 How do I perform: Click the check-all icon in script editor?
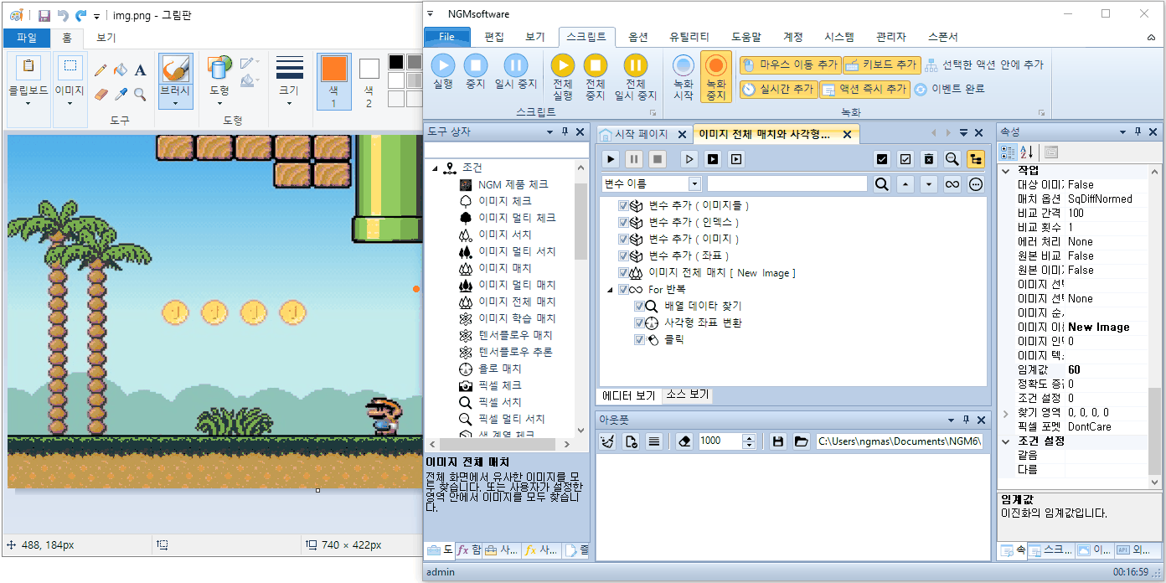[882, 158]
